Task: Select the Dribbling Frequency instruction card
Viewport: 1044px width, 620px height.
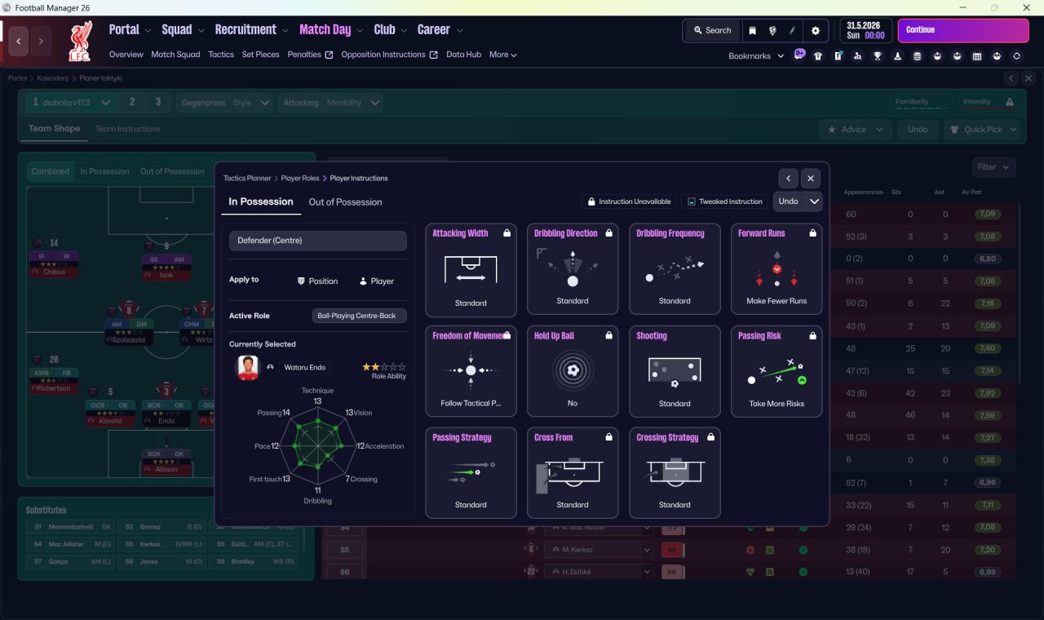Action: point(675,269)
